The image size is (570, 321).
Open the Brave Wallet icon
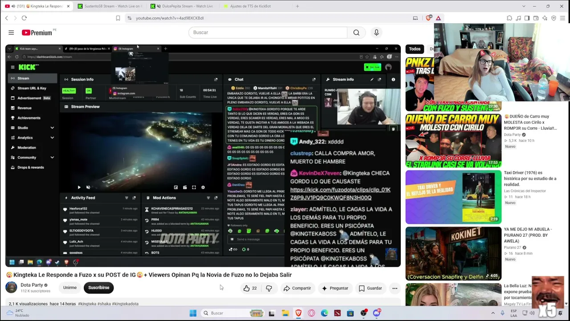coord(536,18)
